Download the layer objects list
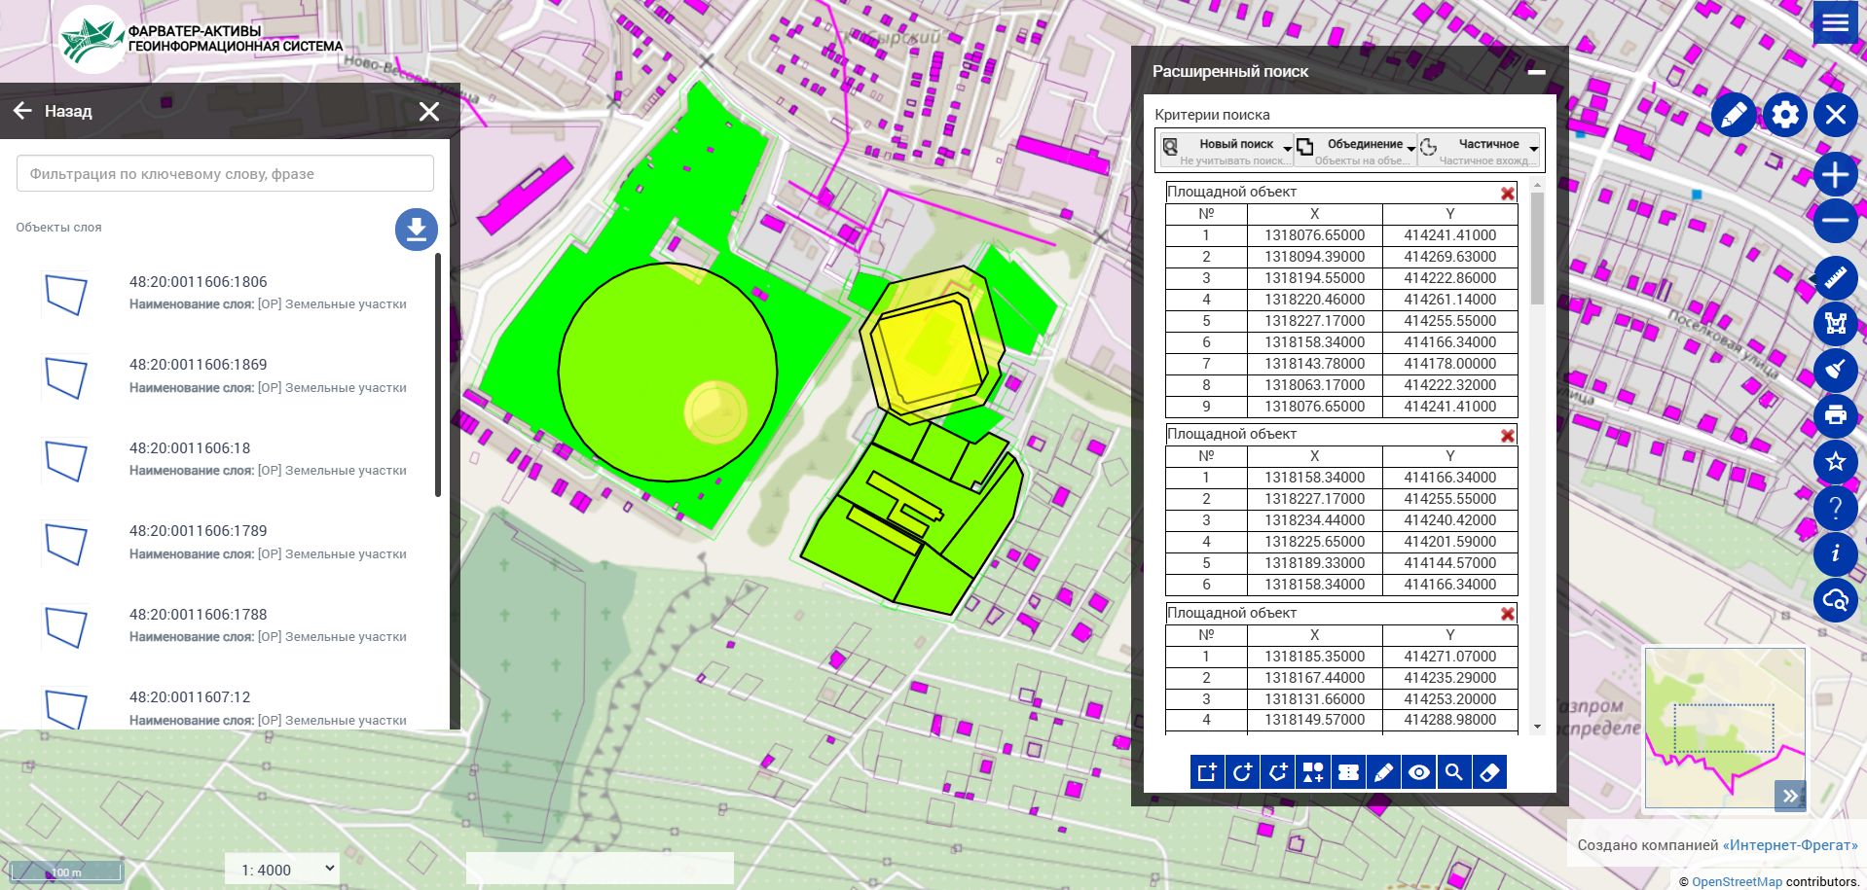The width and height of the screenshot is (1867, 890). coord(416,230)
